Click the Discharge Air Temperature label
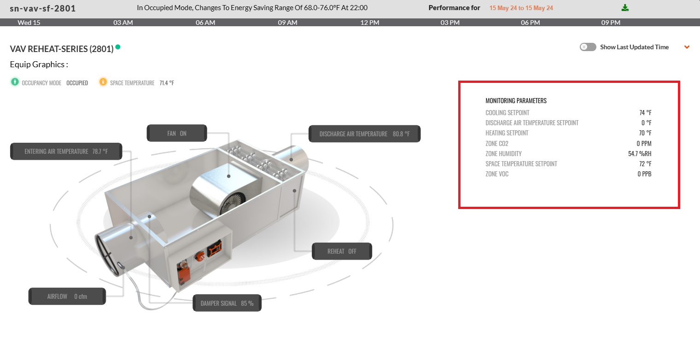This screenshot has width=700, height=349. click(364, 134)
